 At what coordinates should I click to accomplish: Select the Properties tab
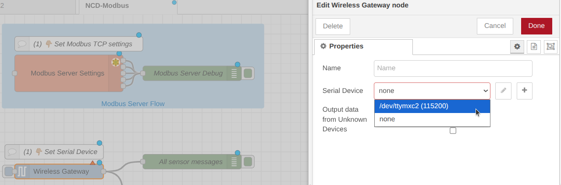[363, 47]
